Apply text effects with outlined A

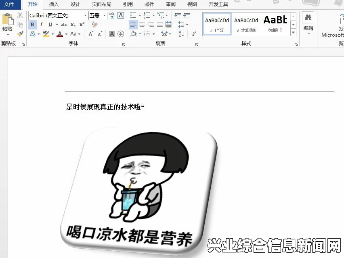[x=32, y=34]
